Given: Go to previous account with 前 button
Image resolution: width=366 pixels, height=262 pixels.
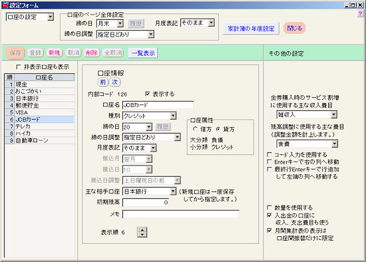Looking at the screenshot, I should coord(102,82).
